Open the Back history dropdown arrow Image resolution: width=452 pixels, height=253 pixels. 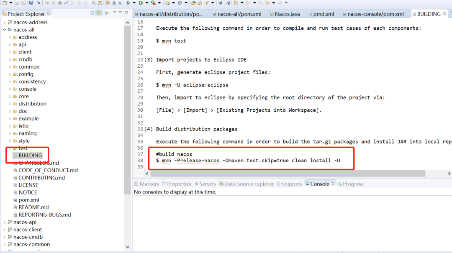coord(274,3)
